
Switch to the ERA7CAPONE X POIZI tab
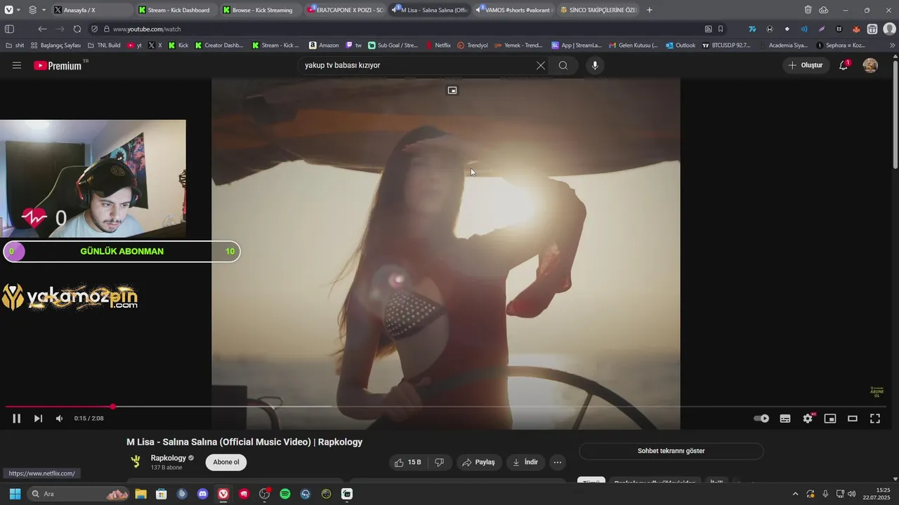click(x=345, y=10)
